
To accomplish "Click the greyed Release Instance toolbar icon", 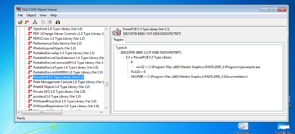I will 49,22.
